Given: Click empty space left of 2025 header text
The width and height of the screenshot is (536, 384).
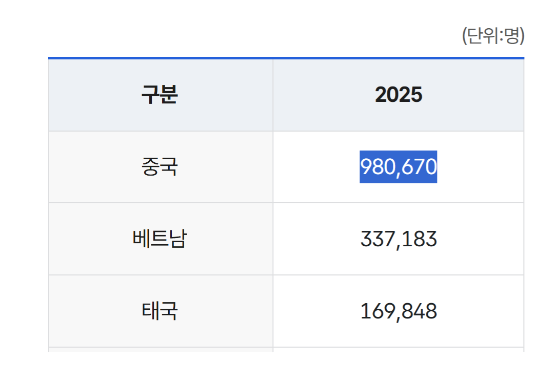Looking at the screenshot, I should pyautogui.click(x=324, y=95).
